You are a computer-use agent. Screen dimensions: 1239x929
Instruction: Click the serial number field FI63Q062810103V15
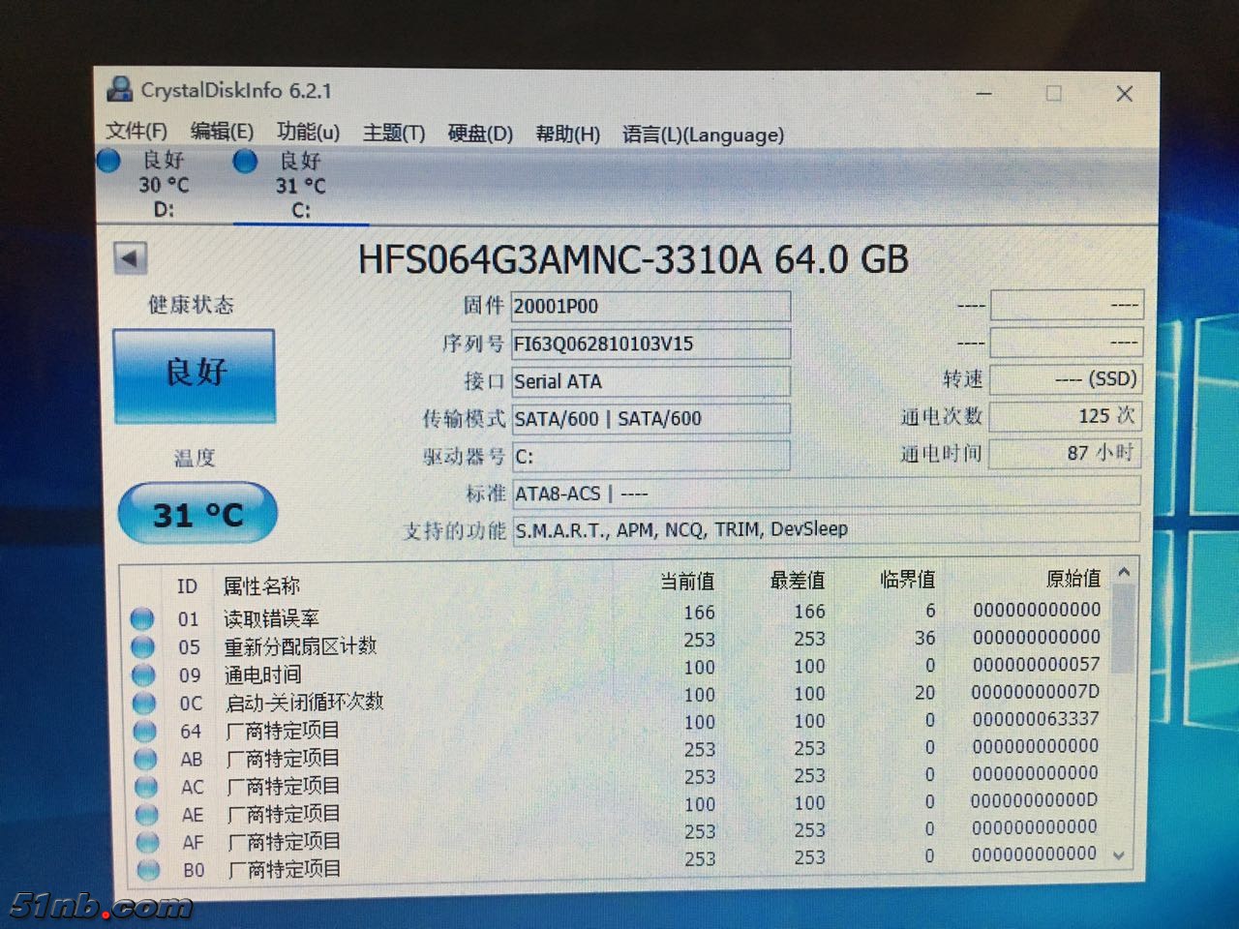tap(650, 344)
